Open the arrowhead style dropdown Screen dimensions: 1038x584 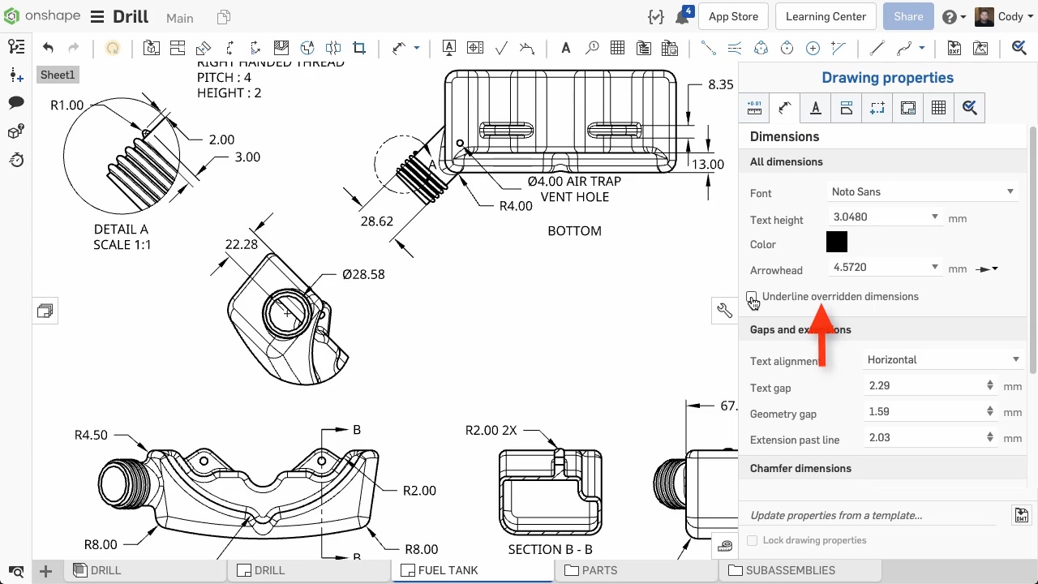click(x=987, y=269)
